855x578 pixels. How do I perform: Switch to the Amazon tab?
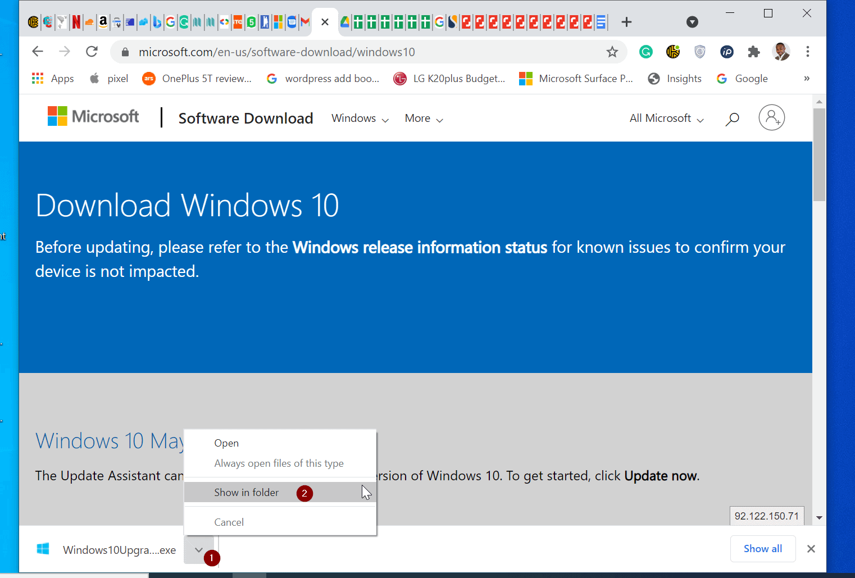point(103,22)
